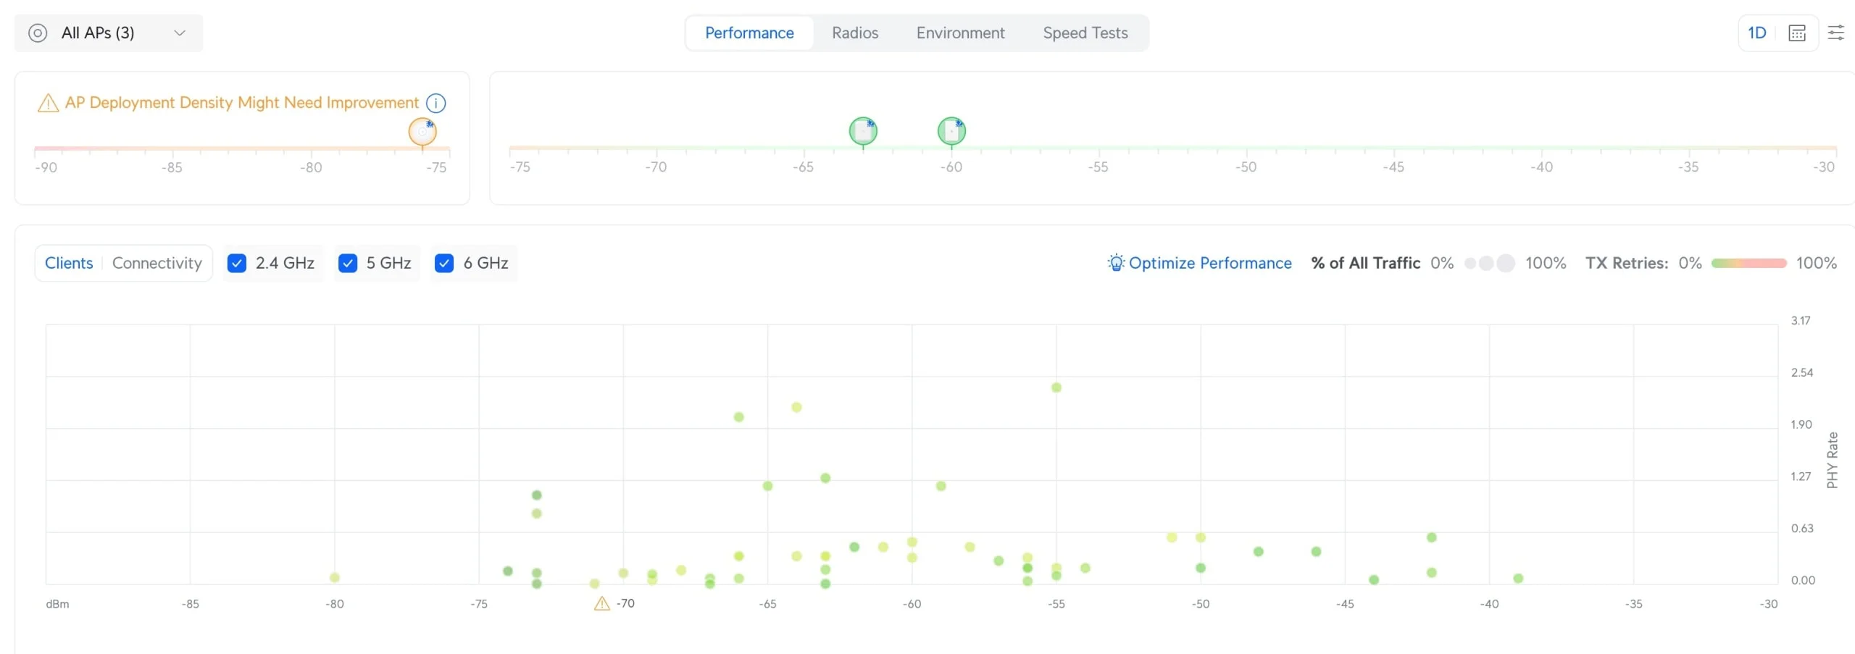Switch to the Radios tab
1855x654 pixels.
[x=854, y=33]
